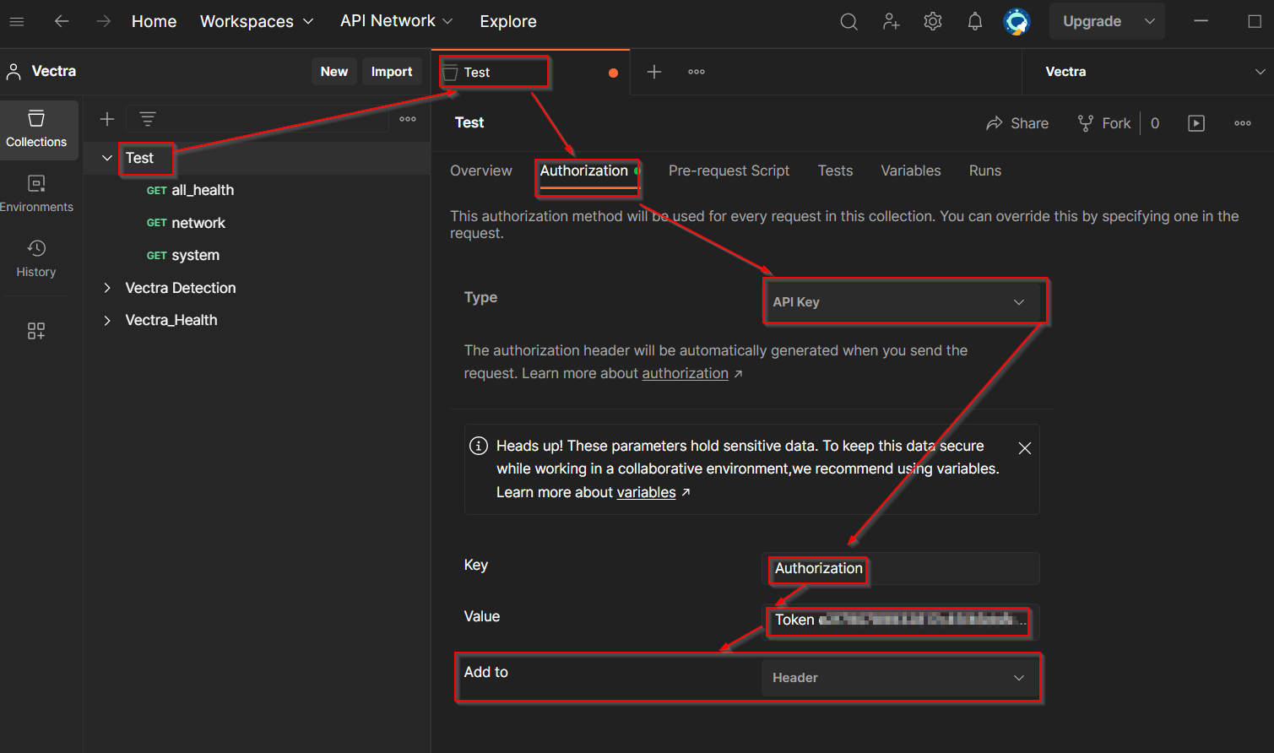Check notifications with the bell icon
The width and height of the screenshot is (1274, 753).
point(974,21)
